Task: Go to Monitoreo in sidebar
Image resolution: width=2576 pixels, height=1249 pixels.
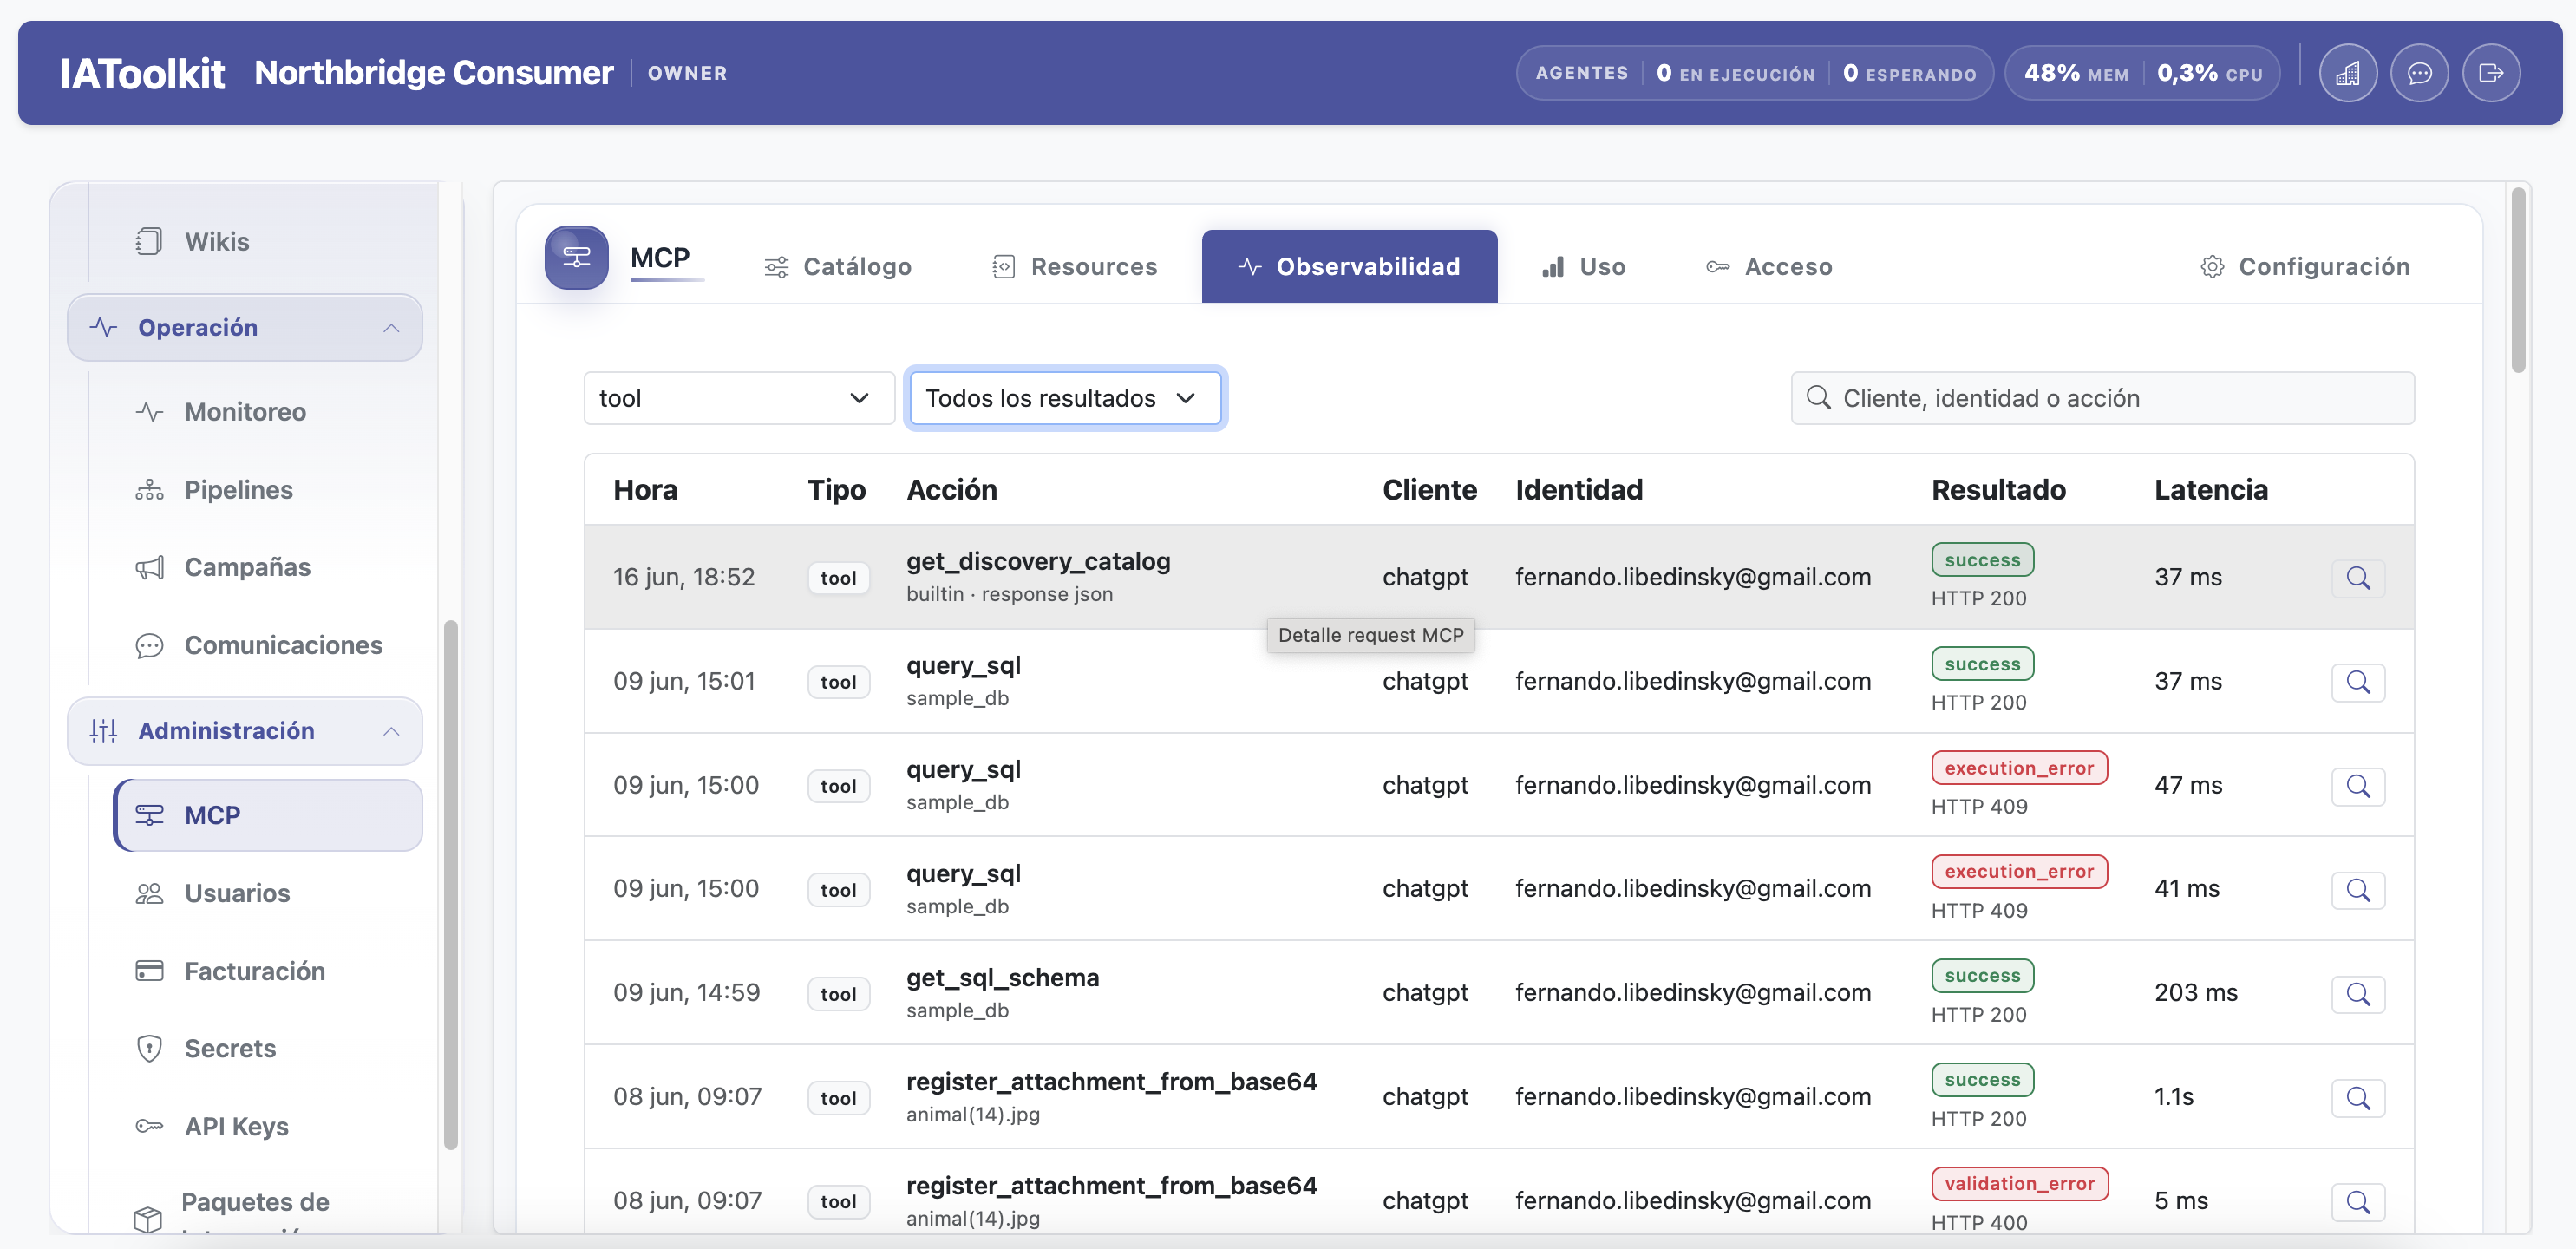Action: point(245,411)
